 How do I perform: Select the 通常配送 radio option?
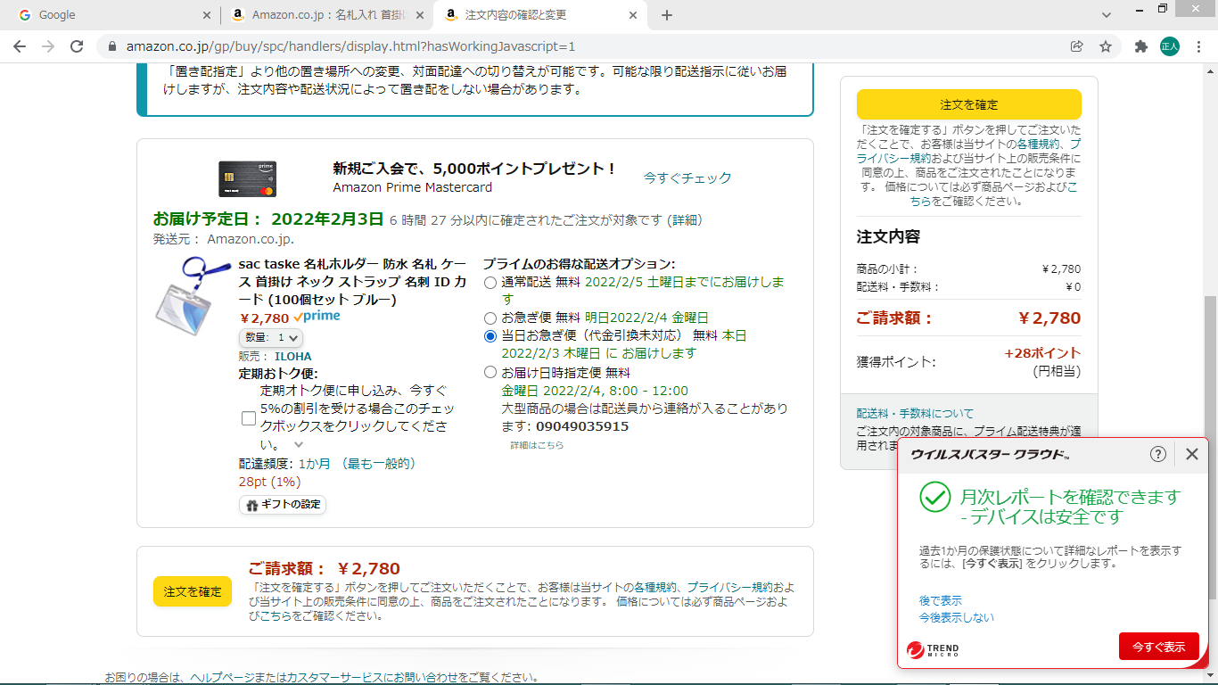[x=490, y=283]
